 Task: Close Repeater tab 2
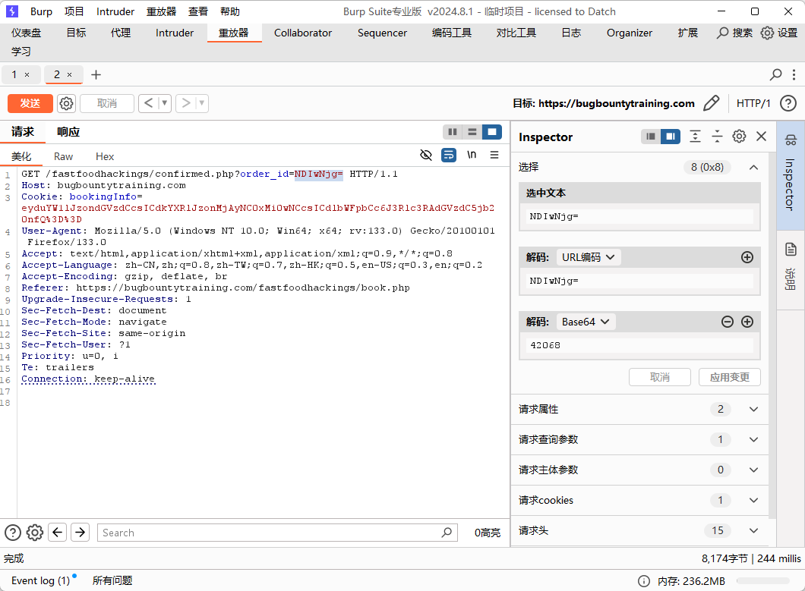click(x=70, y=75)
